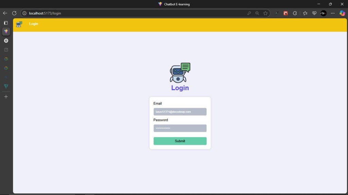This screenshot has width=348, height=195.
Task: Click the green Submit button
Action: [x=180, y=141]
